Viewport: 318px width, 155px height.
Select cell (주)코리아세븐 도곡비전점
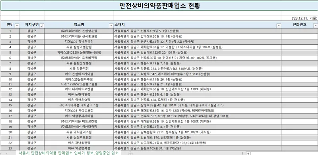pos(79,58)
